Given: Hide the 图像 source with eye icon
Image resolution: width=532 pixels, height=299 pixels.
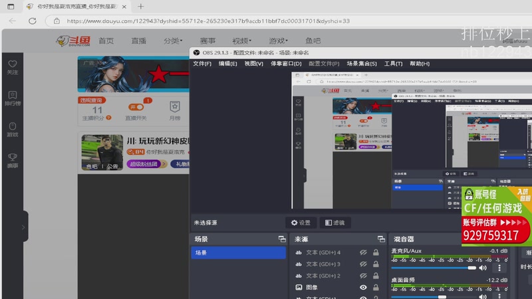Looking at the screenshot, I should point(363,287).
